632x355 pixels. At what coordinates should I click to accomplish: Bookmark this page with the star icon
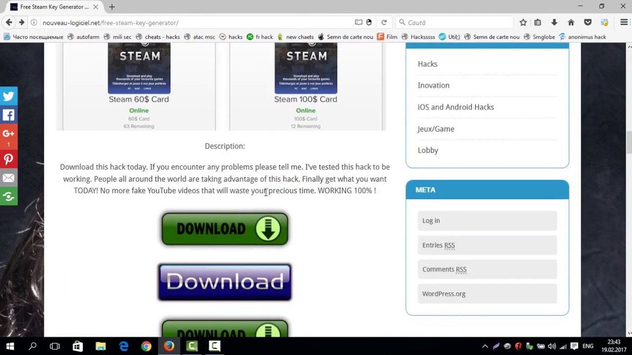[523, 23]
